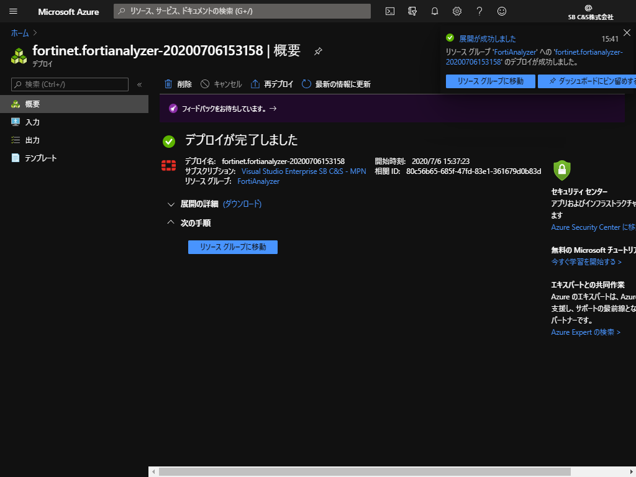The image size is (636, 477).
Task: Select 概要 in the left menu
Action: [75, 104]
